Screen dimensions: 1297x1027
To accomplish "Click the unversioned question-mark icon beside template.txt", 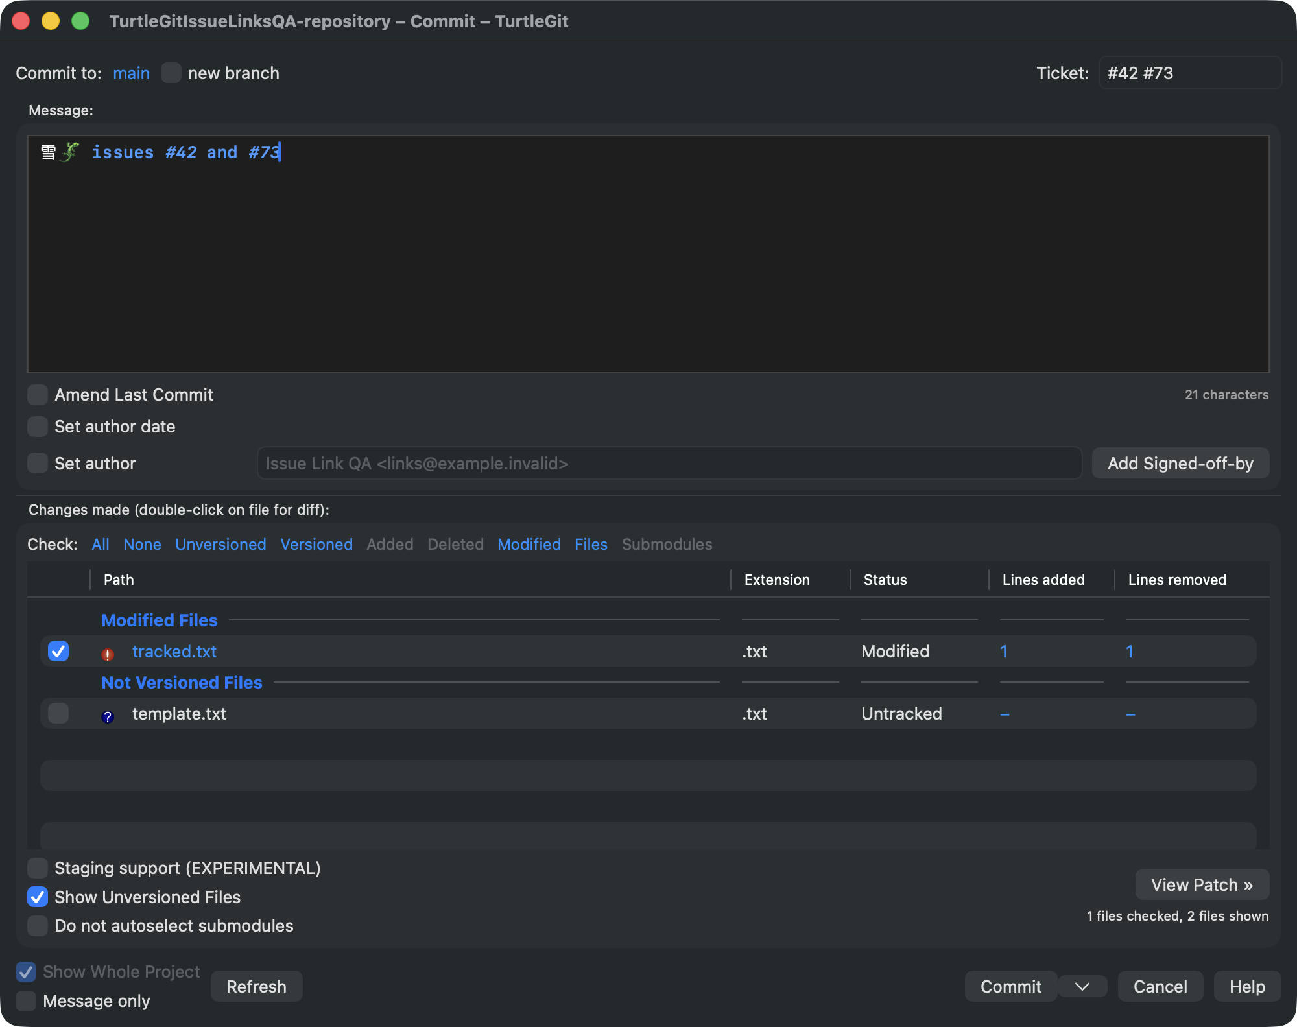I will tap(108, 716).
